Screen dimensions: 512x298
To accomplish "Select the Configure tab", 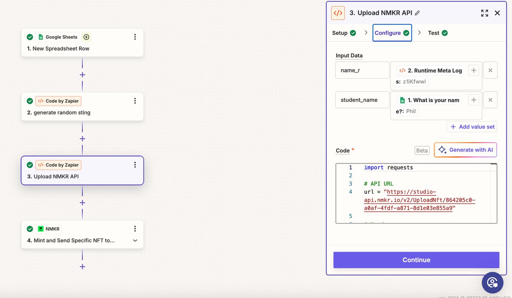I will click(392, 33).
